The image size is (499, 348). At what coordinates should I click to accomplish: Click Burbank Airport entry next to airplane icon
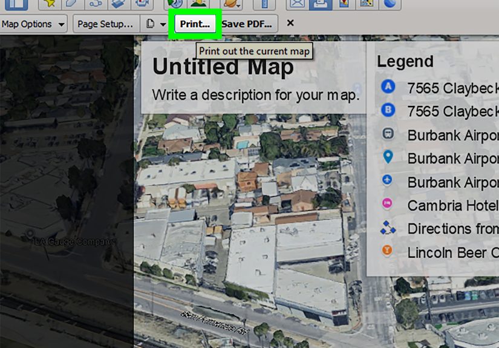pos(453,182)
